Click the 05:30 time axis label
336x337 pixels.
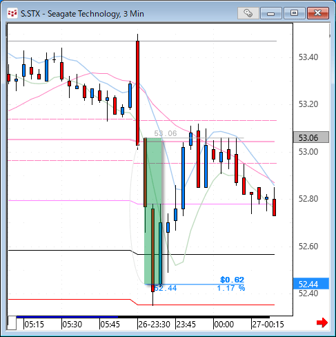tap(72, 325)
